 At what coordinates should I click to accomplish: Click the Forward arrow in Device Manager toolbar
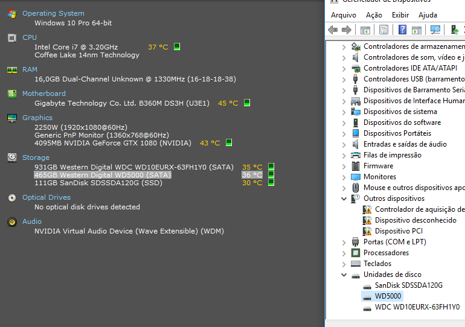tap(347, 30)
